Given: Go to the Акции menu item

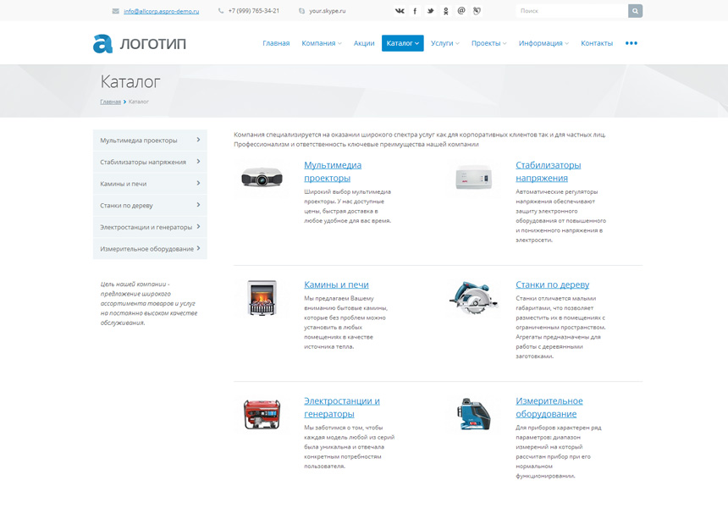Looking at the screenshot, I should pos(364,43).
